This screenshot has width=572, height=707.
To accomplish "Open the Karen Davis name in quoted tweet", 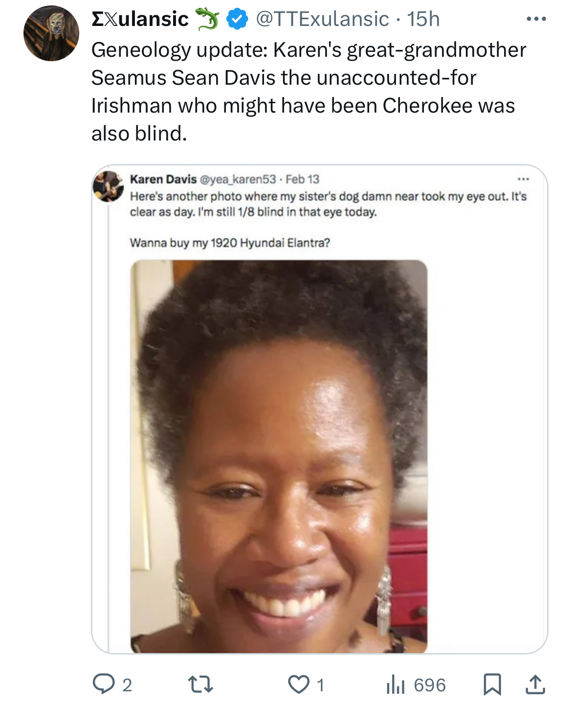I will point(163,179).
